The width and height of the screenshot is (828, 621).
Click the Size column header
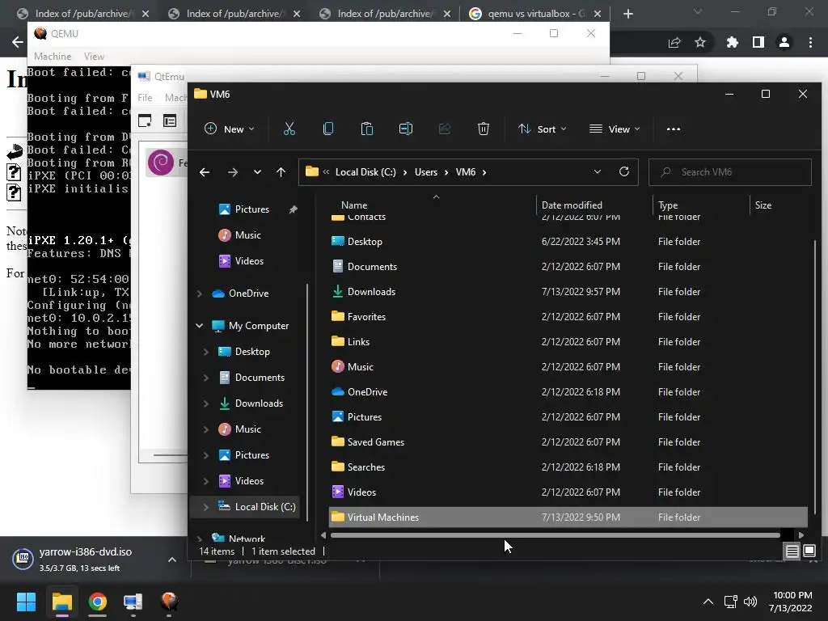(763, 205)
